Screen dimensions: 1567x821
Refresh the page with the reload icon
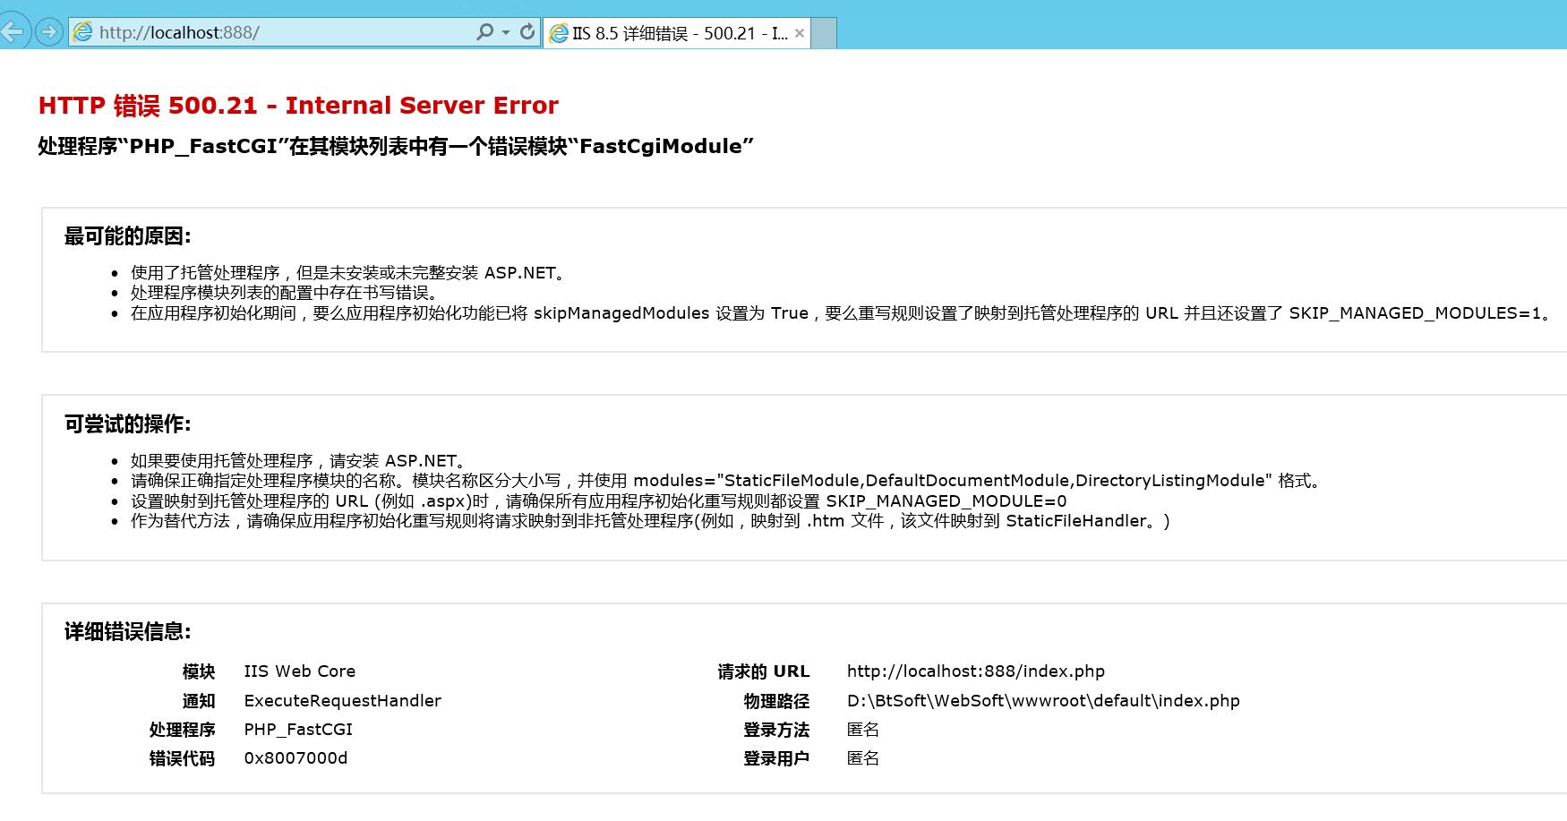(x=527, y=32)
